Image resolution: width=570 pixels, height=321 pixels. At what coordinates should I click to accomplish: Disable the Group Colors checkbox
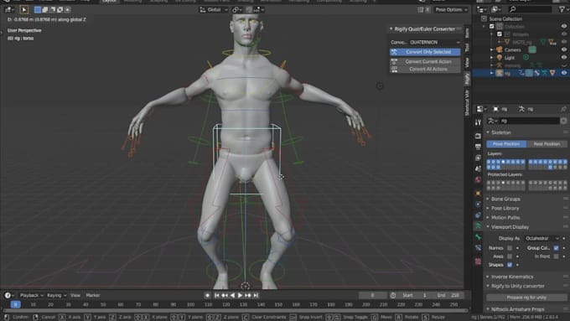pos(557,248)
